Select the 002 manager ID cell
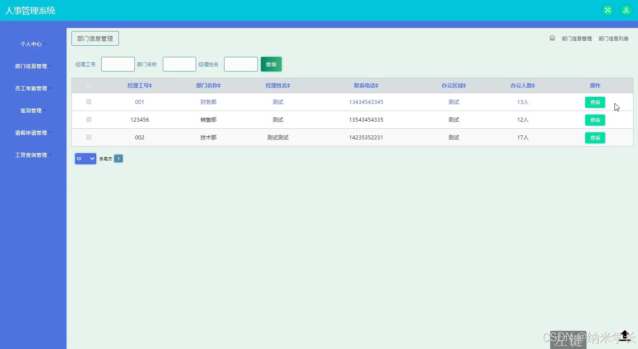 (140, 137)
